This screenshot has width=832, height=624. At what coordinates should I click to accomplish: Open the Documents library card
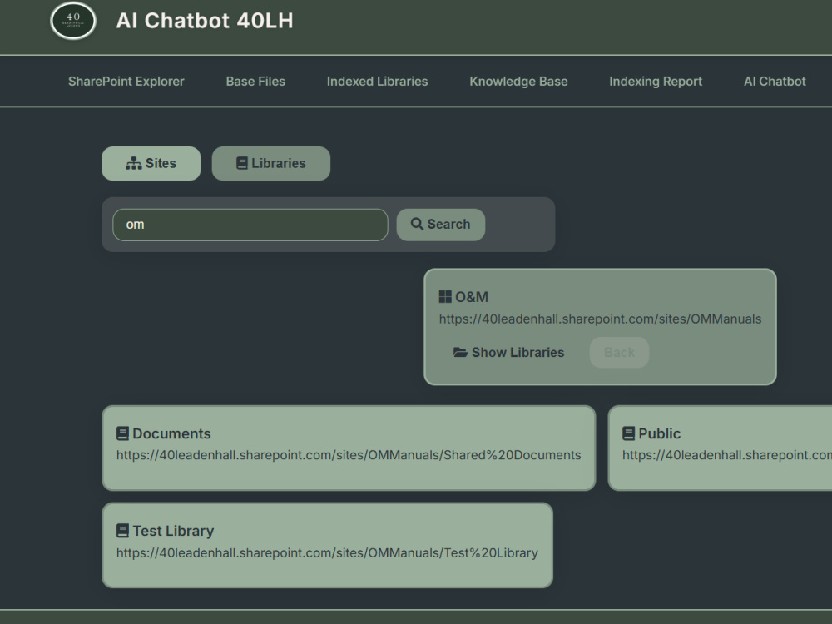click(349, 448)
